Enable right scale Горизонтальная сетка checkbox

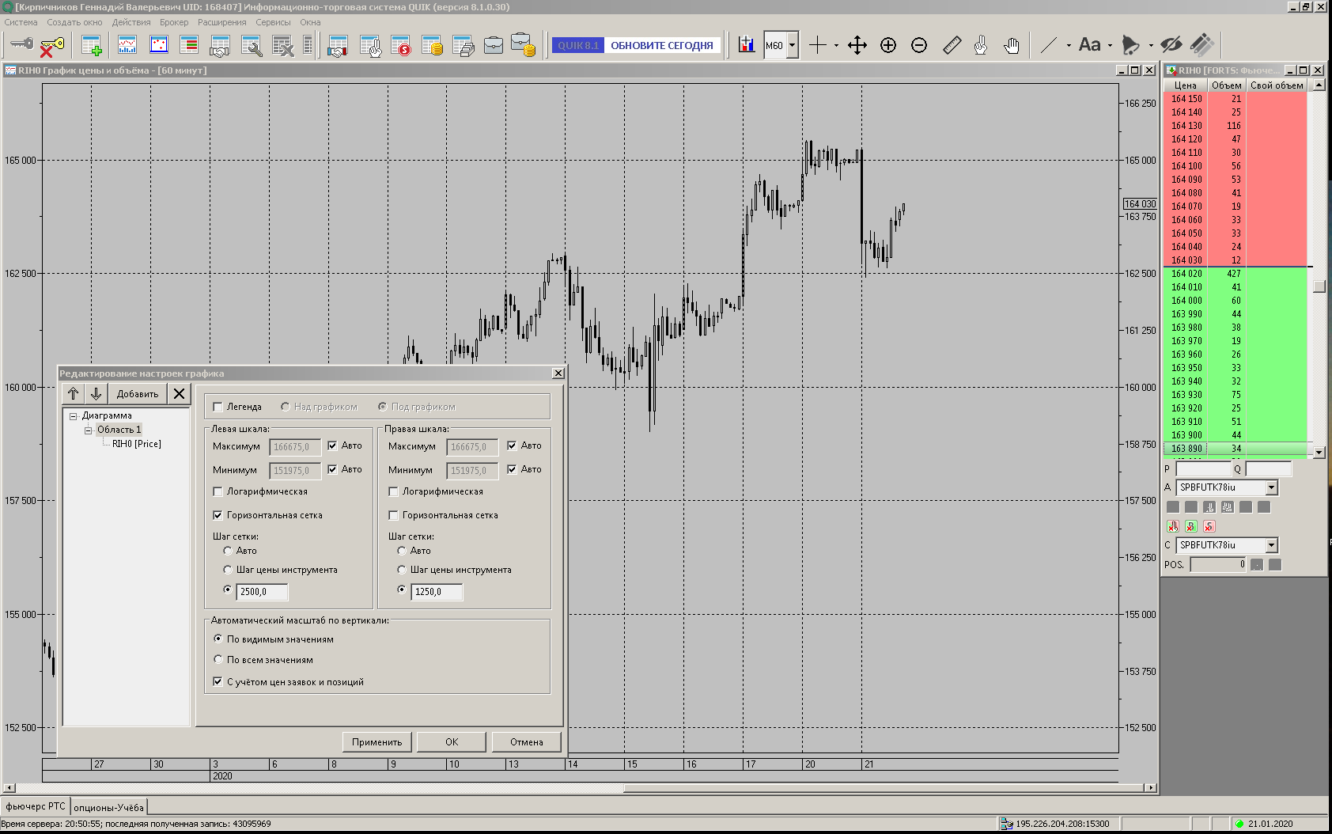[393, 515]
